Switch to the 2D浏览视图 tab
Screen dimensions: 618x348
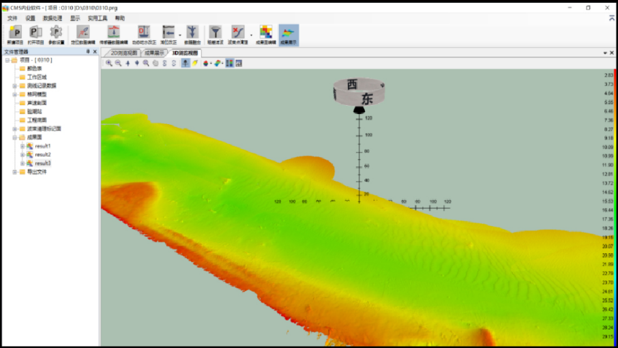coord(123,53)
